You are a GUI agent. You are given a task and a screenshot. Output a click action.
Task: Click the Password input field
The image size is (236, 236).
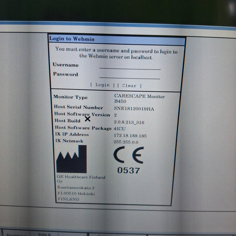(x=130, y=76)
